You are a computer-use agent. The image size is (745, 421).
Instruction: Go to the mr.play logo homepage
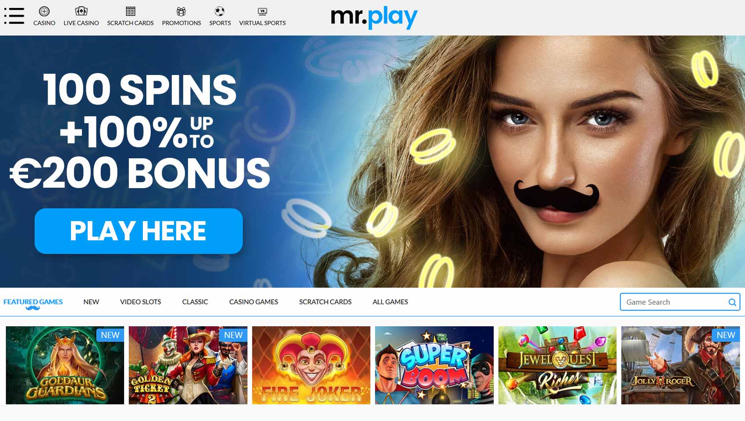[374, 18]
